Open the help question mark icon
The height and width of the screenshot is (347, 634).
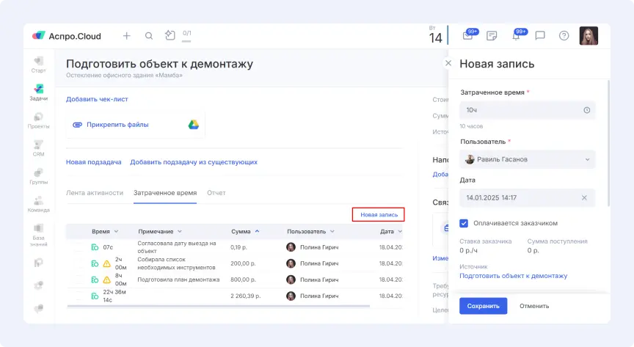tap(564, 35)
